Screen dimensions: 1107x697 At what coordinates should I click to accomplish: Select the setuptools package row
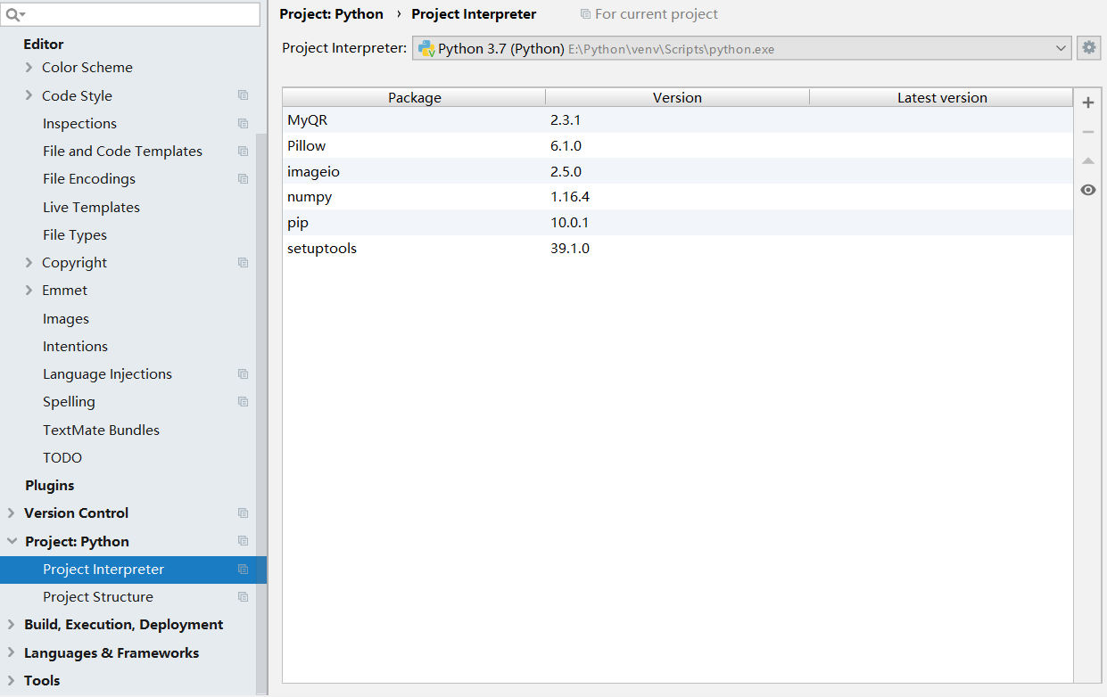[678, 248]
